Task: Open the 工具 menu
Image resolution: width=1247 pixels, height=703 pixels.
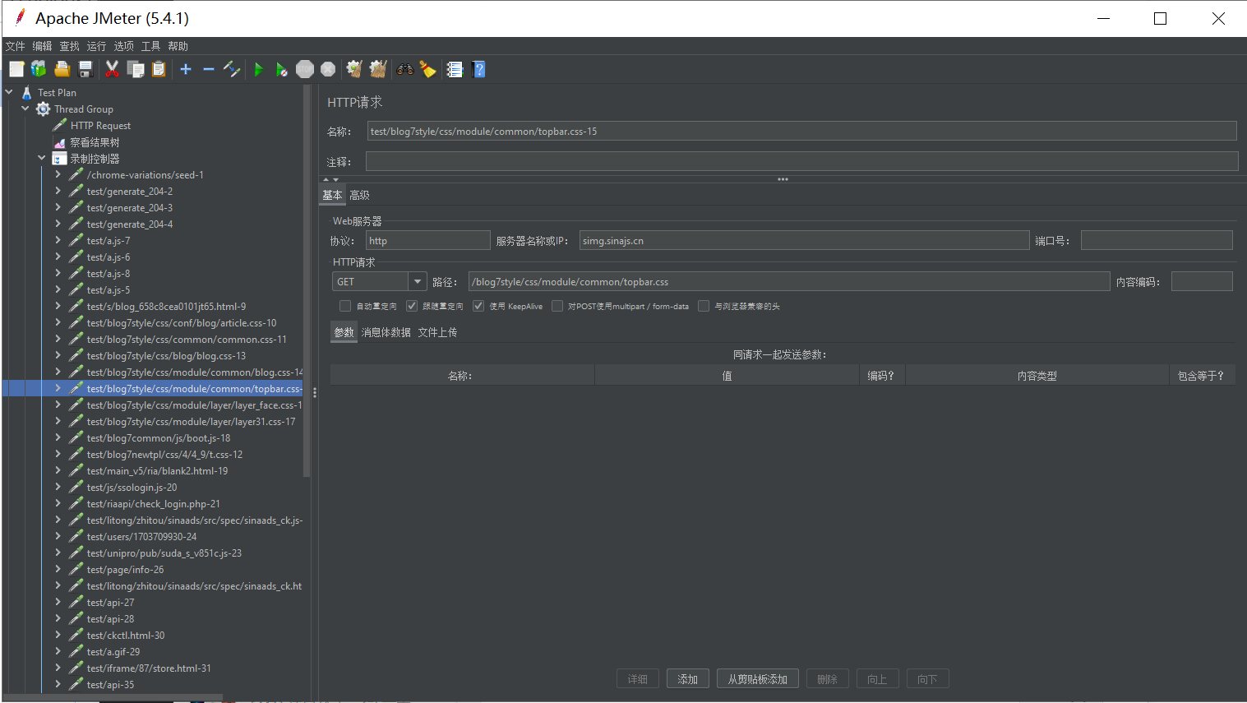Action: [150, 46]
